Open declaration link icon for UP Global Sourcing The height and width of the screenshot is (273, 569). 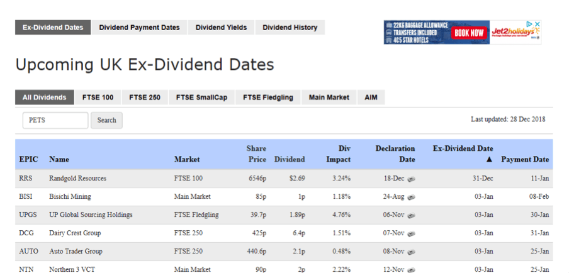[411, 215]
